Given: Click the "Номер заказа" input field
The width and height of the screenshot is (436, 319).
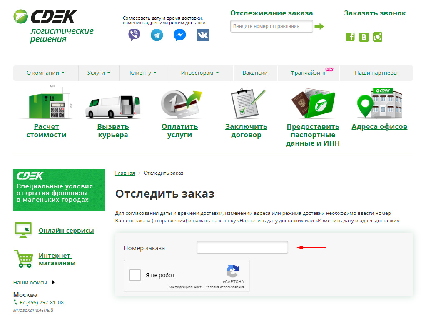Looking at the screenshot, I should pyautogui.click(x=242, y=247).
